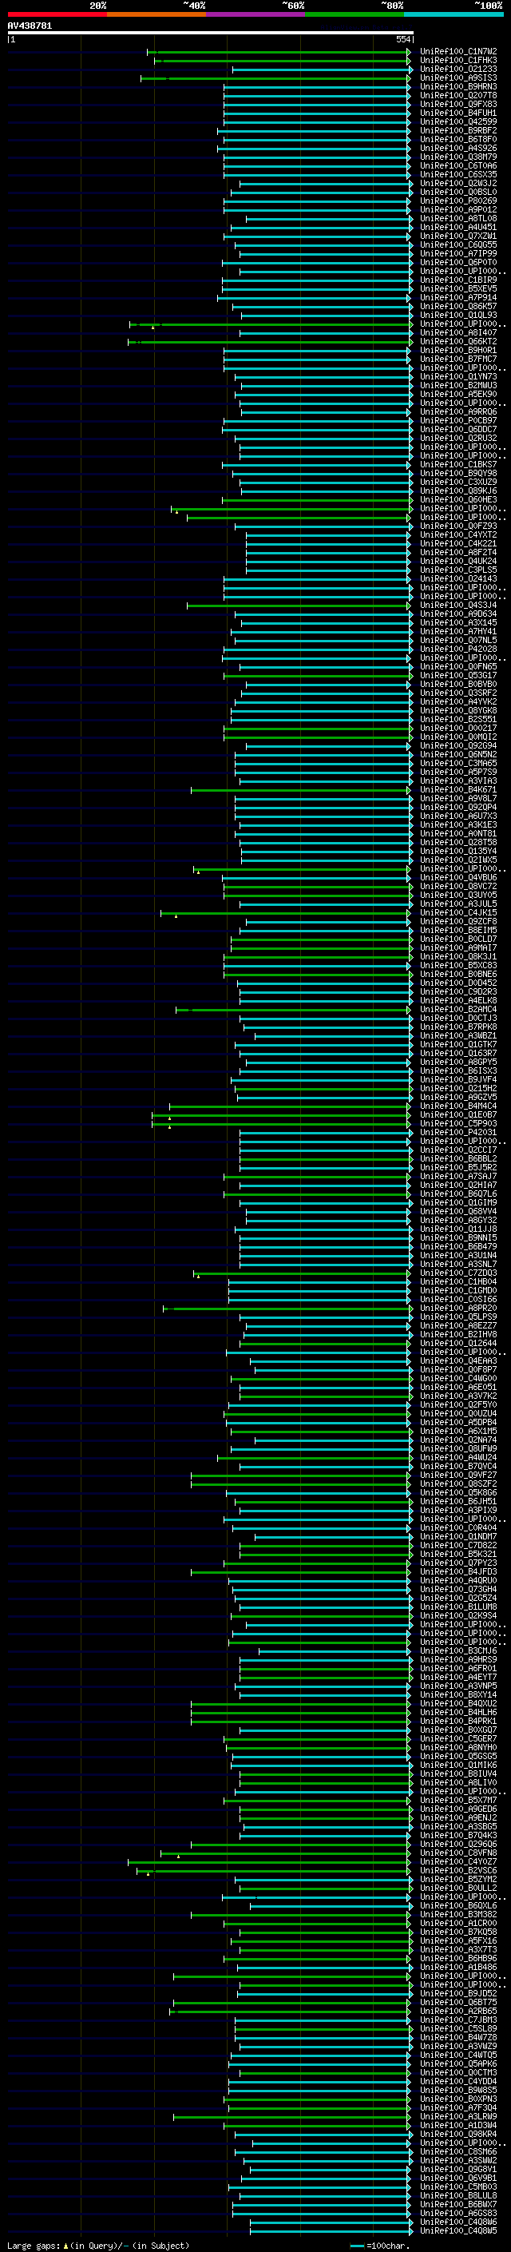The height and width of the screenshot is (2252, 511).
Task: Select the UniRef100_Q66KT2 label
Action: [458, 342]
